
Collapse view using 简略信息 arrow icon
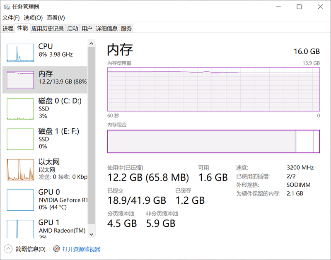click(8, 249)
